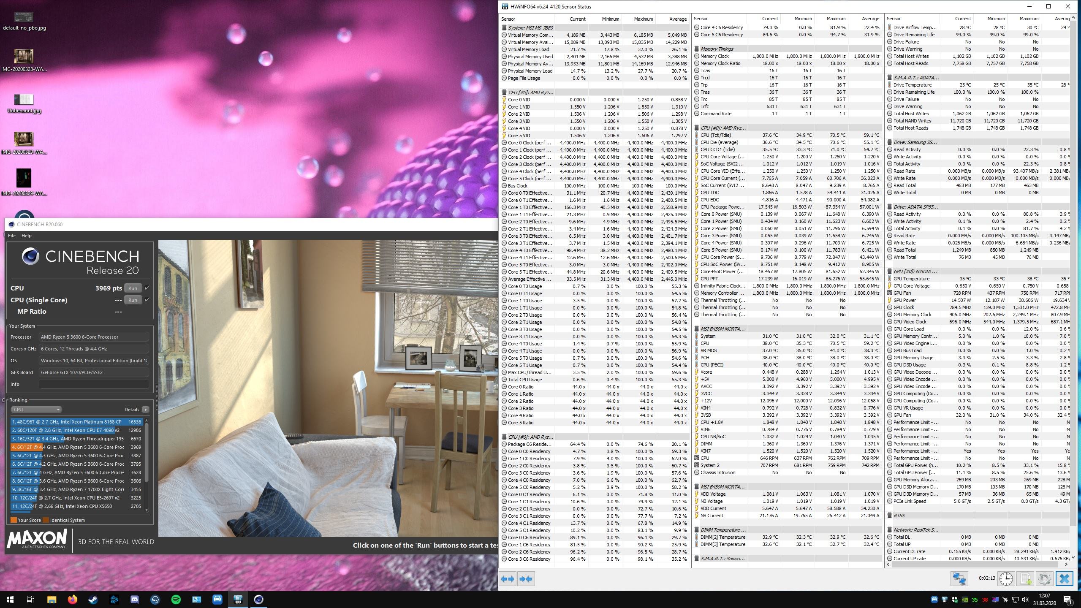
Task: Collapse DIMM Temperature sensor group
Action: 722,530
